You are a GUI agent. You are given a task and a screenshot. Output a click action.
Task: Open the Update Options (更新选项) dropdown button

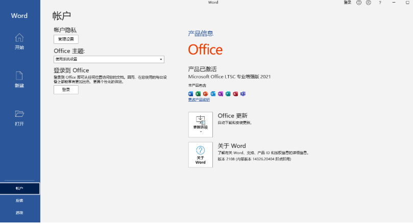coord(201,125)
